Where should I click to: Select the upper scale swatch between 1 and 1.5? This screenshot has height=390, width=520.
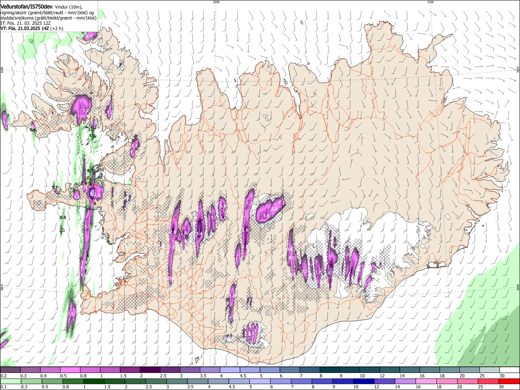tap(110, 370)
